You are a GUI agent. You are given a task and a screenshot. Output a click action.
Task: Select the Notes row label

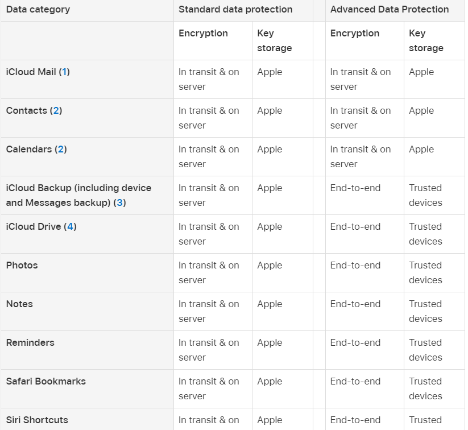[x=19, y=304]
